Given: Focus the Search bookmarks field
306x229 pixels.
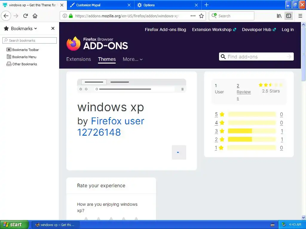Looking at the screenshot, I should (x=30, y=41).
